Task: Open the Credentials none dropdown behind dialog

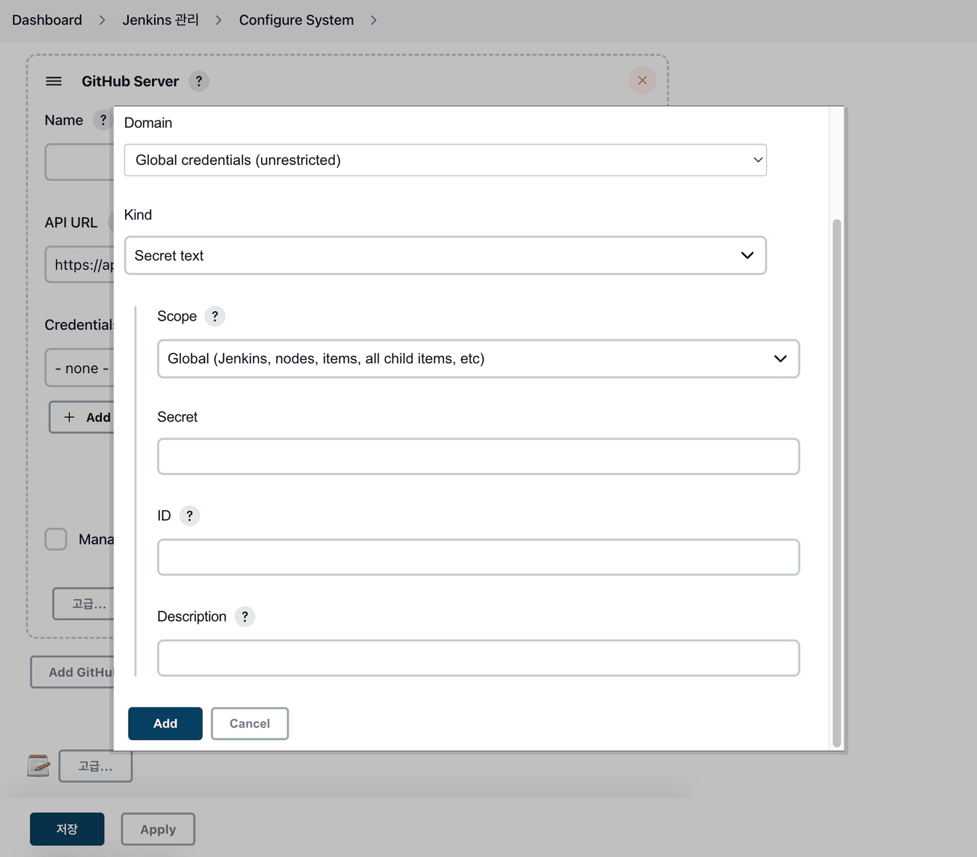Action: coord(79,368)
